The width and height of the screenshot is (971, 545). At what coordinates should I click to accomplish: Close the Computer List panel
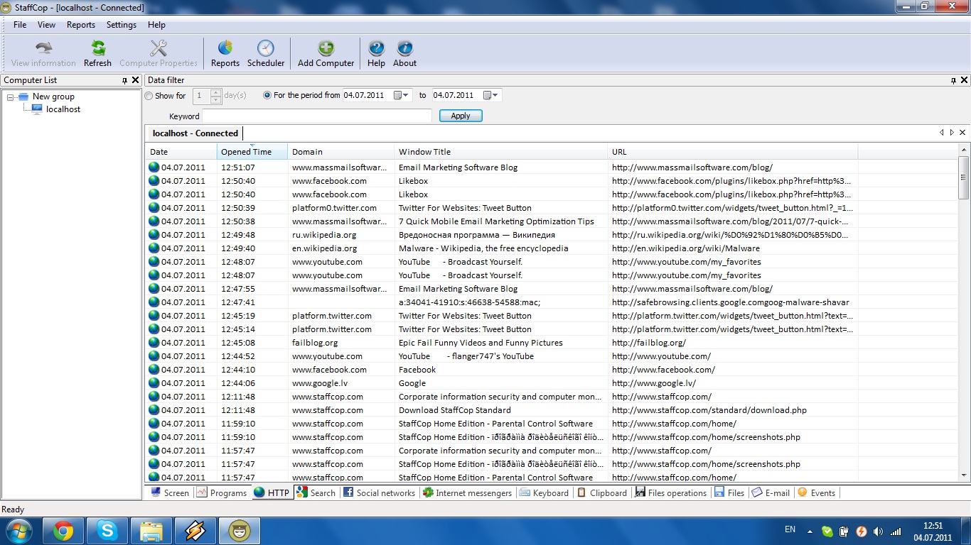click(x=135, y=80)
